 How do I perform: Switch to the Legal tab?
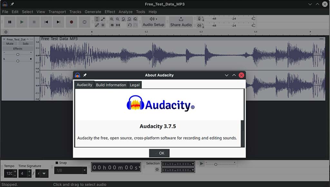tap(135, 85)
